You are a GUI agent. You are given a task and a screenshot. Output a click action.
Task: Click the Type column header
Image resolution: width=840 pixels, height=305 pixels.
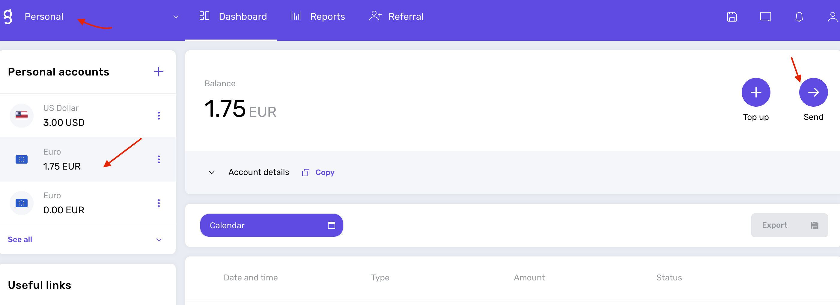point(380,278)
